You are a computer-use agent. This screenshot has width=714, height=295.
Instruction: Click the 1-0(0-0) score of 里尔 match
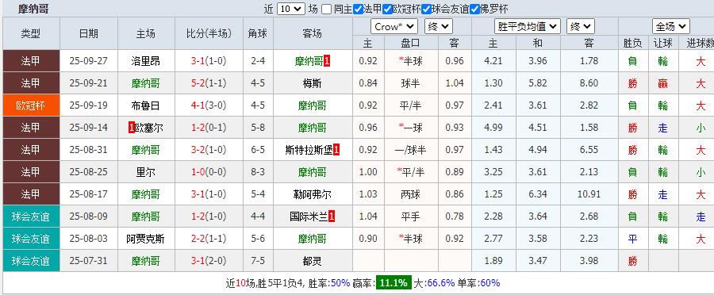[209, 172]
